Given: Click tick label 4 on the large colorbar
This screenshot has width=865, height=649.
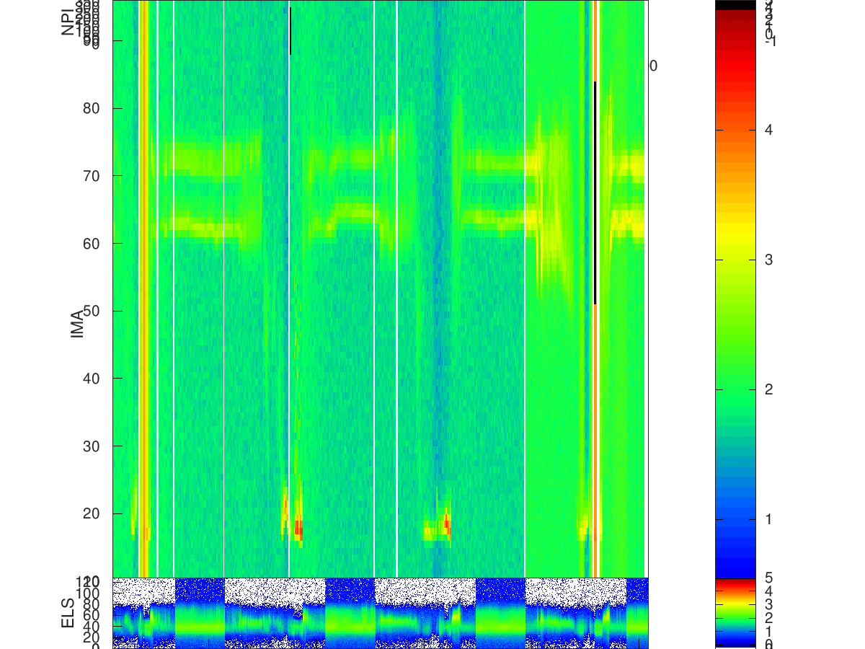Looking at the screenshot, I should pyautogui.click(x=768, y=130).
